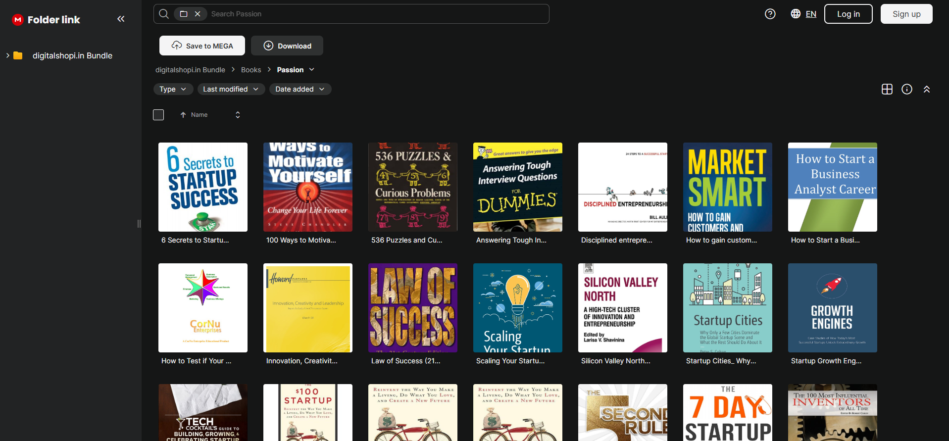
Task: Select file name 'Scaling Your Startu...'
Action: coord(510,361)
